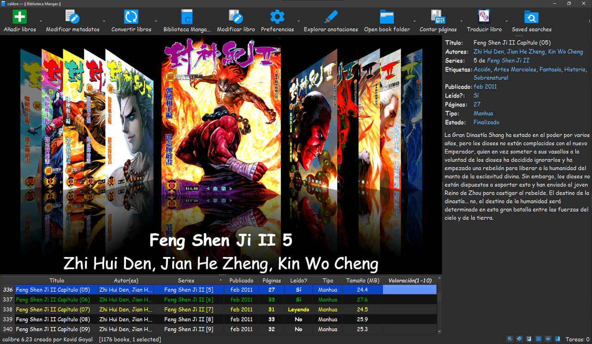592x344 pixels.
Task: Expand Modificar metadatos dropdown arrow
Action: pyautogui.click(x=104, y=21)
